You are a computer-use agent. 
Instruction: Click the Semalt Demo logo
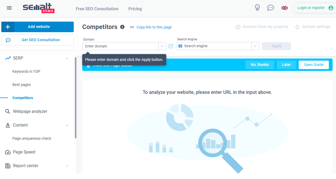point(38,8)
